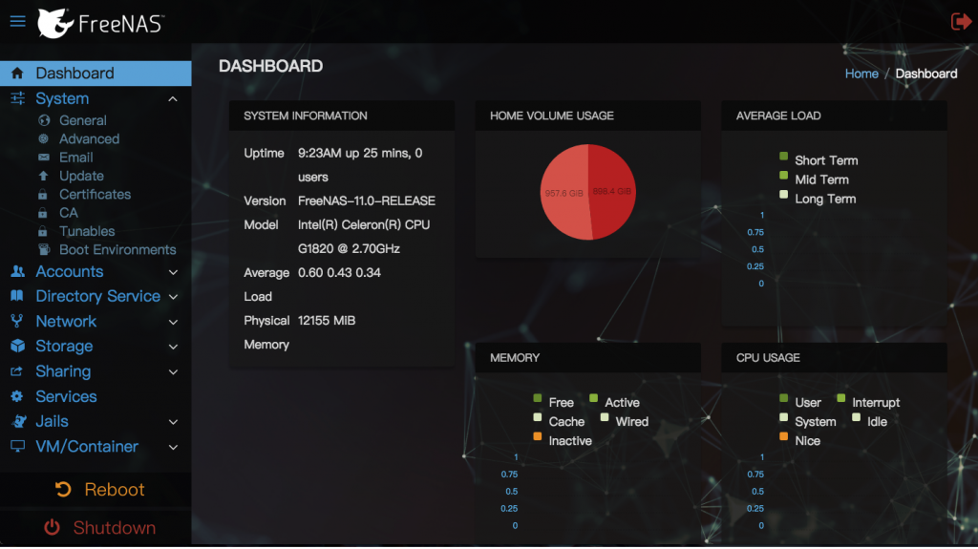978x549 pixels.
Task: Click the Free memory legend swatch
Action: 537,398
